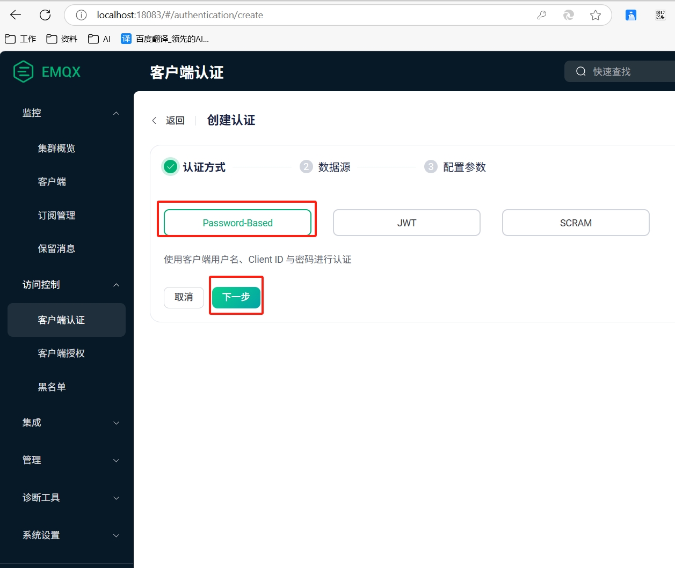Open the 百度翻译 bookmark
The height and width of the screenshot is (568, 675).
point(165,39)
